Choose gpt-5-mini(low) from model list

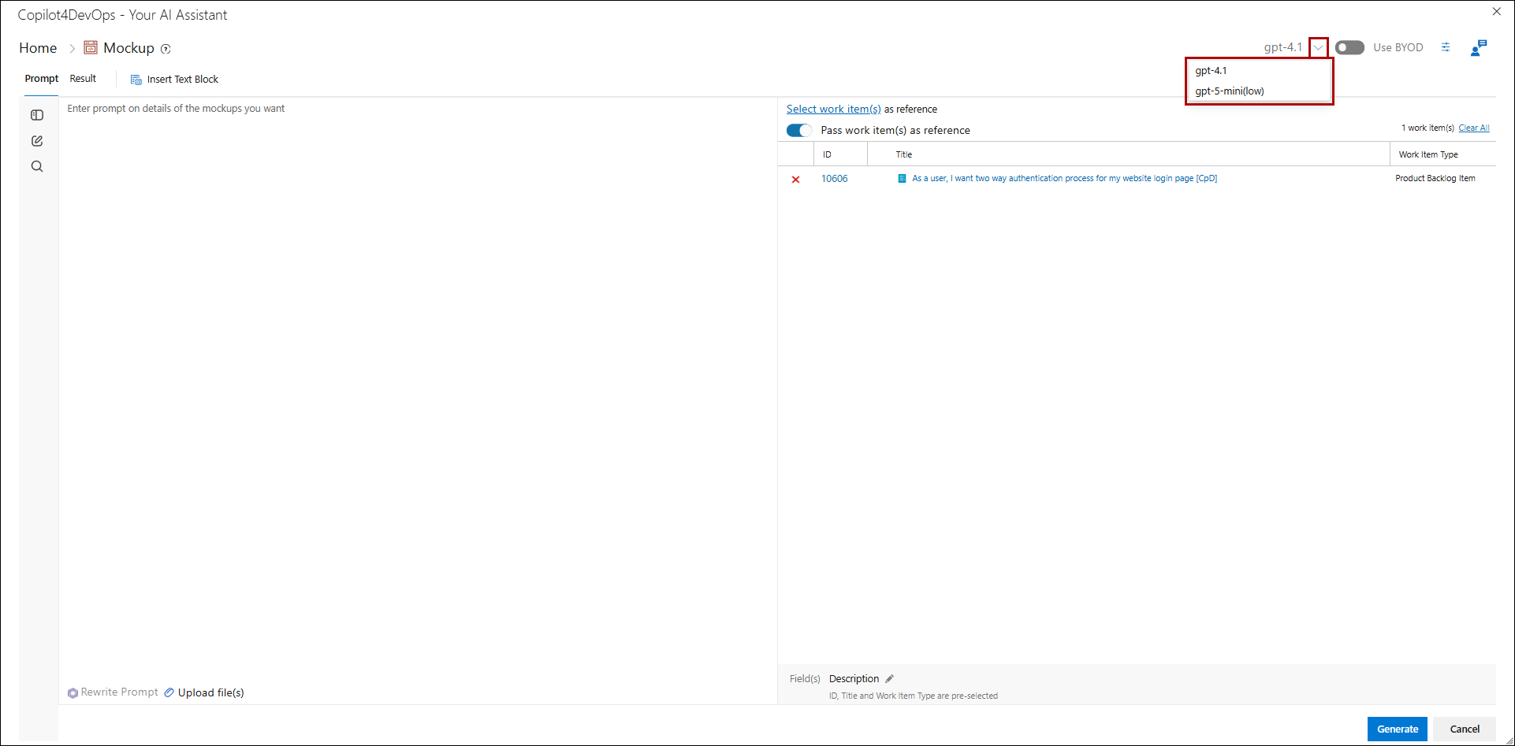[1229, 91]
